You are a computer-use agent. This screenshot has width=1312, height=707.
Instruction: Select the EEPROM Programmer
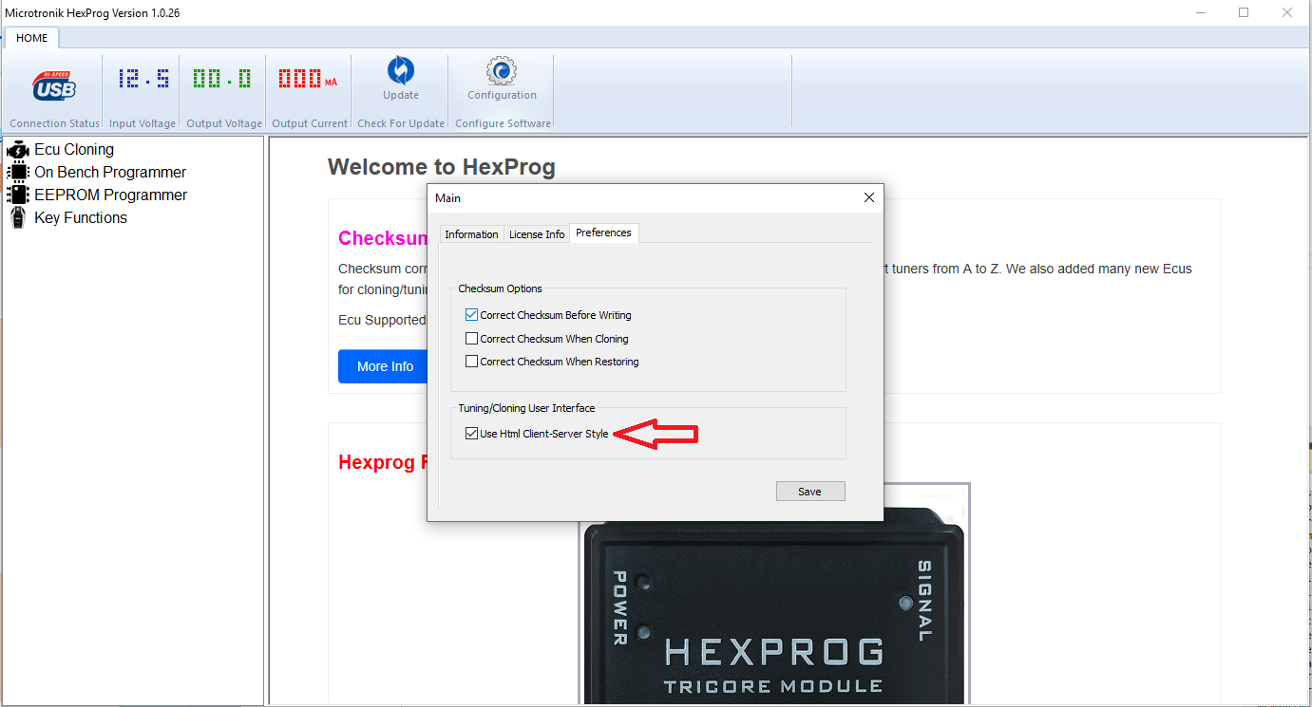110,195
